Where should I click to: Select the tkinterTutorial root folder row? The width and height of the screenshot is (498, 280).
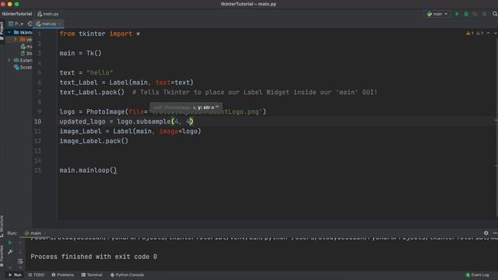point(19,32)
